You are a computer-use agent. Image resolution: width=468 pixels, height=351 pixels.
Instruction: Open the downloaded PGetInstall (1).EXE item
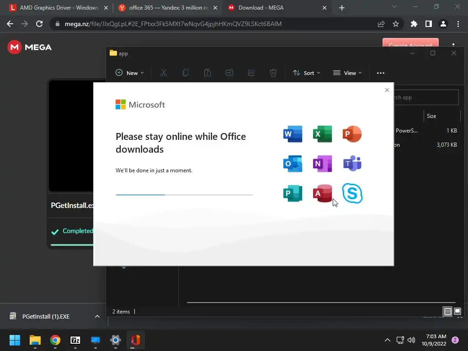45,316
